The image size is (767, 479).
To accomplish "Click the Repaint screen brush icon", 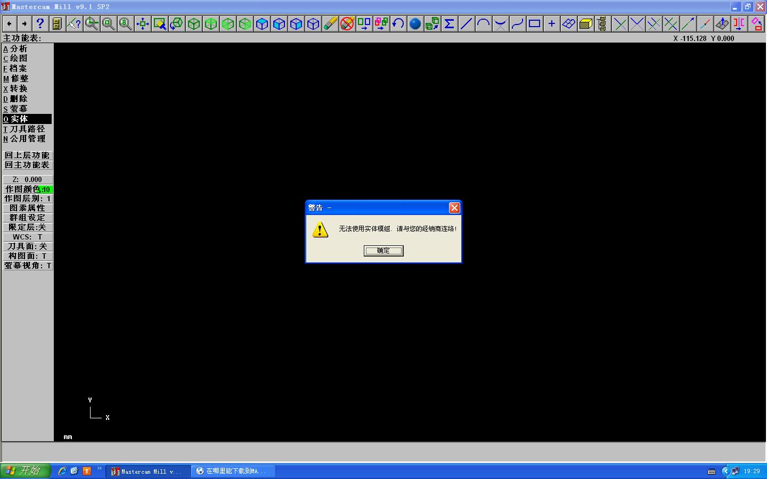I will pos(160,23).
